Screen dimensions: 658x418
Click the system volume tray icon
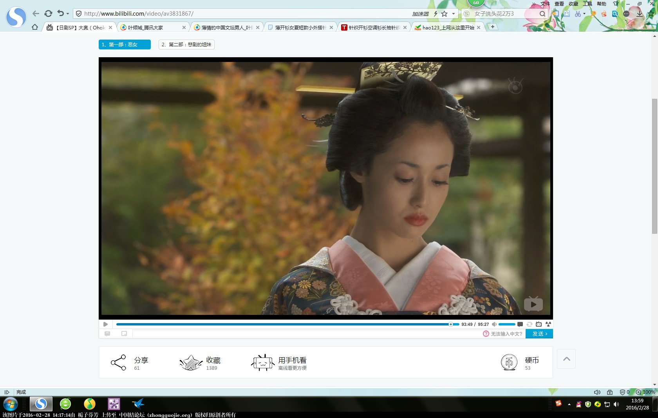pos(616,404)
